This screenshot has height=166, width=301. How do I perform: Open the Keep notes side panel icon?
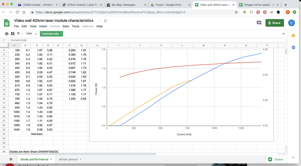click(293, 36)
